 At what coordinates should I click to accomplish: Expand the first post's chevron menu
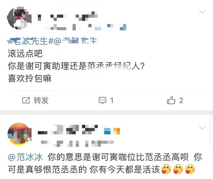[x=202, y=12]
